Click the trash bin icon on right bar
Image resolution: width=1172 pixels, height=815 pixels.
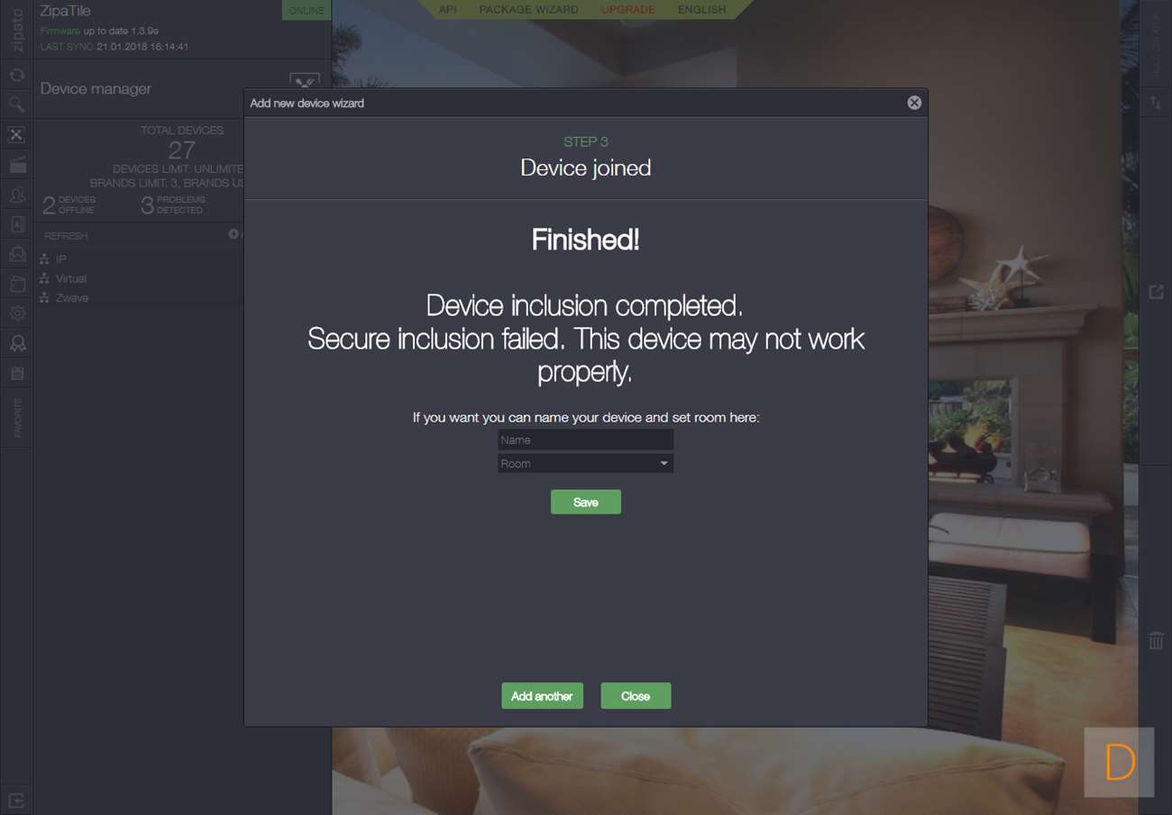point(1156,640)
